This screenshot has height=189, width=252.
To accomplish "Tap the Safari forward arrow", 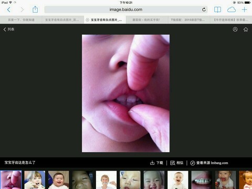I will (22, 9).
